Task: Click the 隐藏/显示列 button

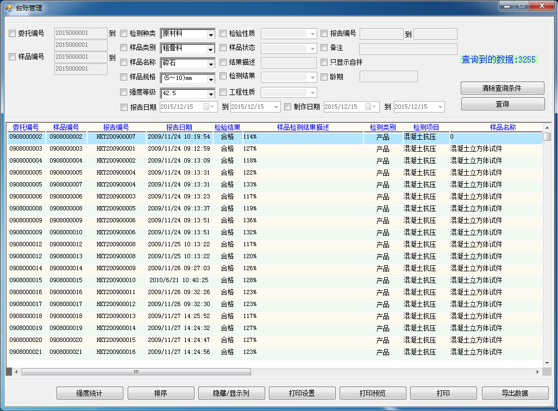Action: 231,393
